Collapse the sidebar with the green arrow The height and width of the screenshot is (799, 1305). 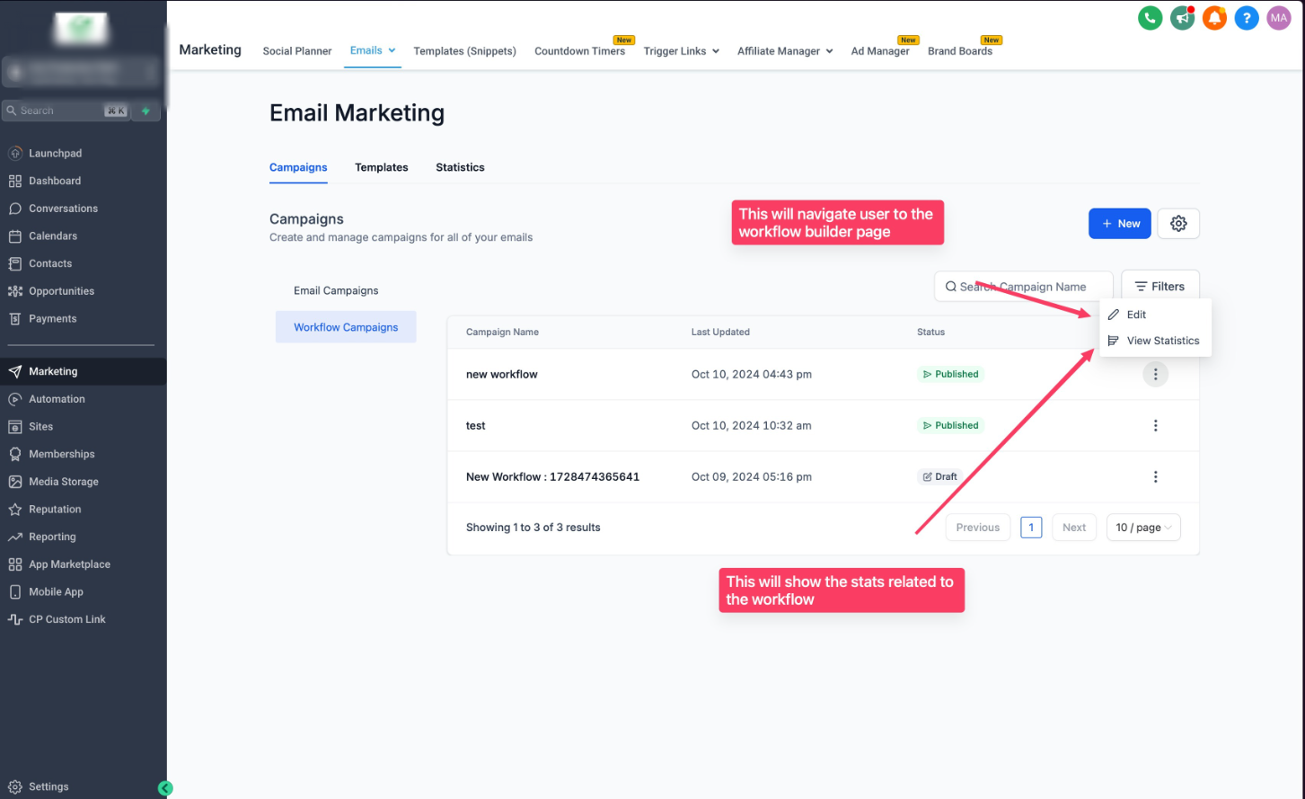click(165, 788)
